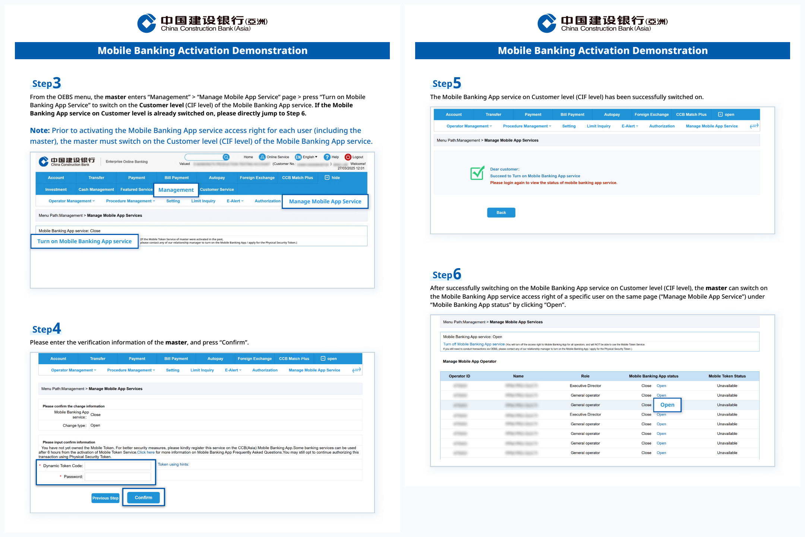805x537 pixels.
Task: Select the highlighted Management tab in Step 3
Action: (x=176, y=190)
